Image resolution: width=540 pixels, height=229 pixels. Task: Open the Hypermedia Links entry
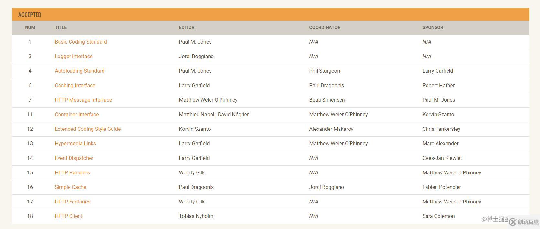click(75, 143)
